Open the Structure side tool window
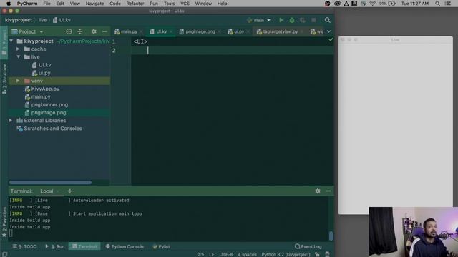458x257 pixels. [x=4, y=78]
